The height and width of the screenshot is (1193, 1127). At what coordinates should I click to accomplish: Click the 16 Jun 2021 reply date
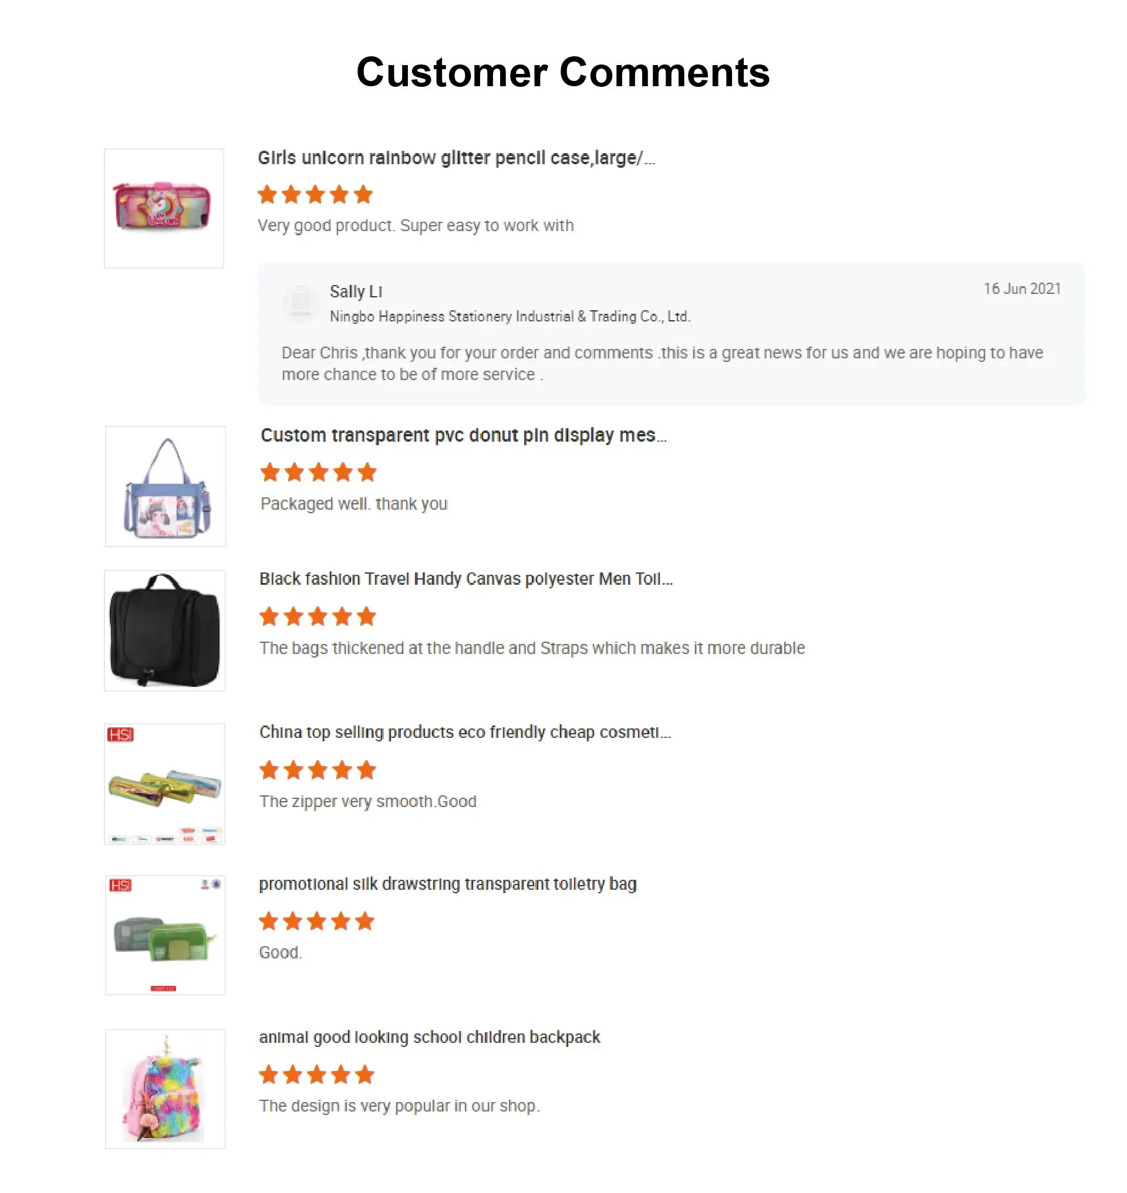point(1021,289)
